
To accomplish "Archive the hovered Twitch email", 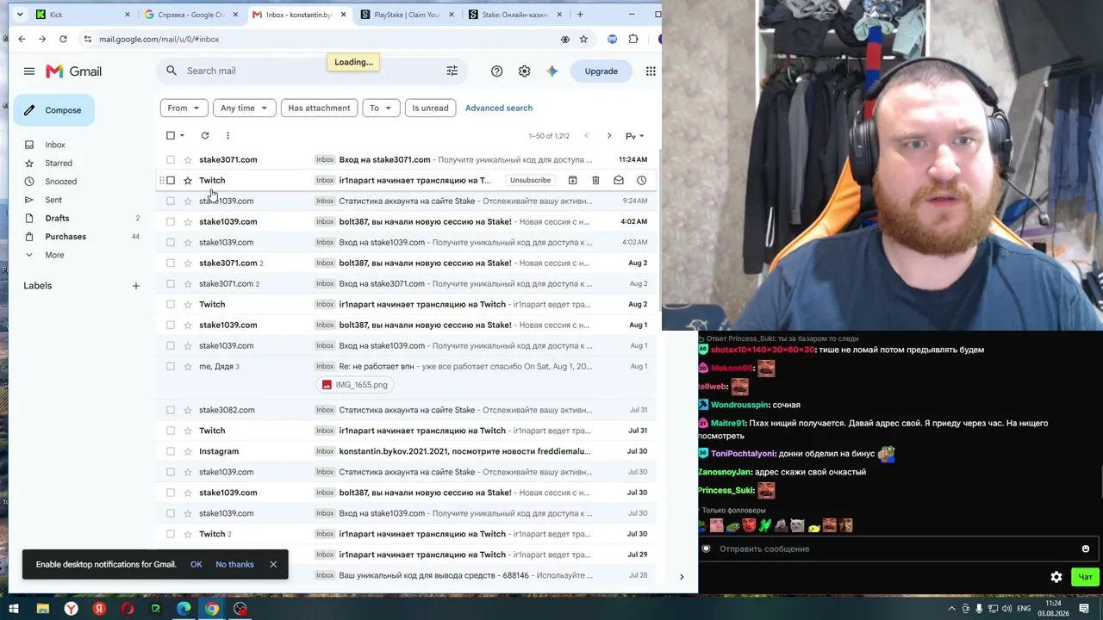I will (572, 180).
